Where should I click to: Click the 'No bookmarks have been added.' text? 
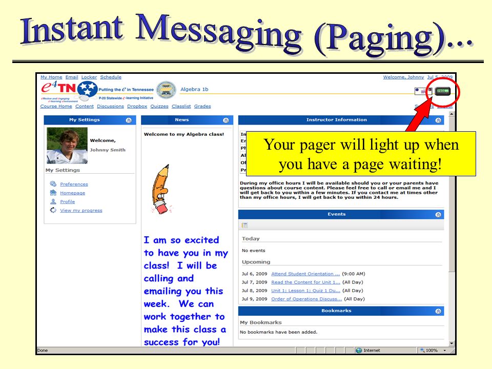click(x=279, y=332)
